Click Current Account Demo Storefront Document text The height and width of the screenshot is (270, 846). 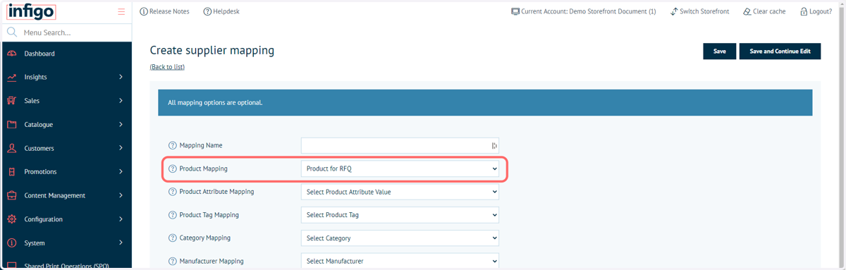point(589,11)
